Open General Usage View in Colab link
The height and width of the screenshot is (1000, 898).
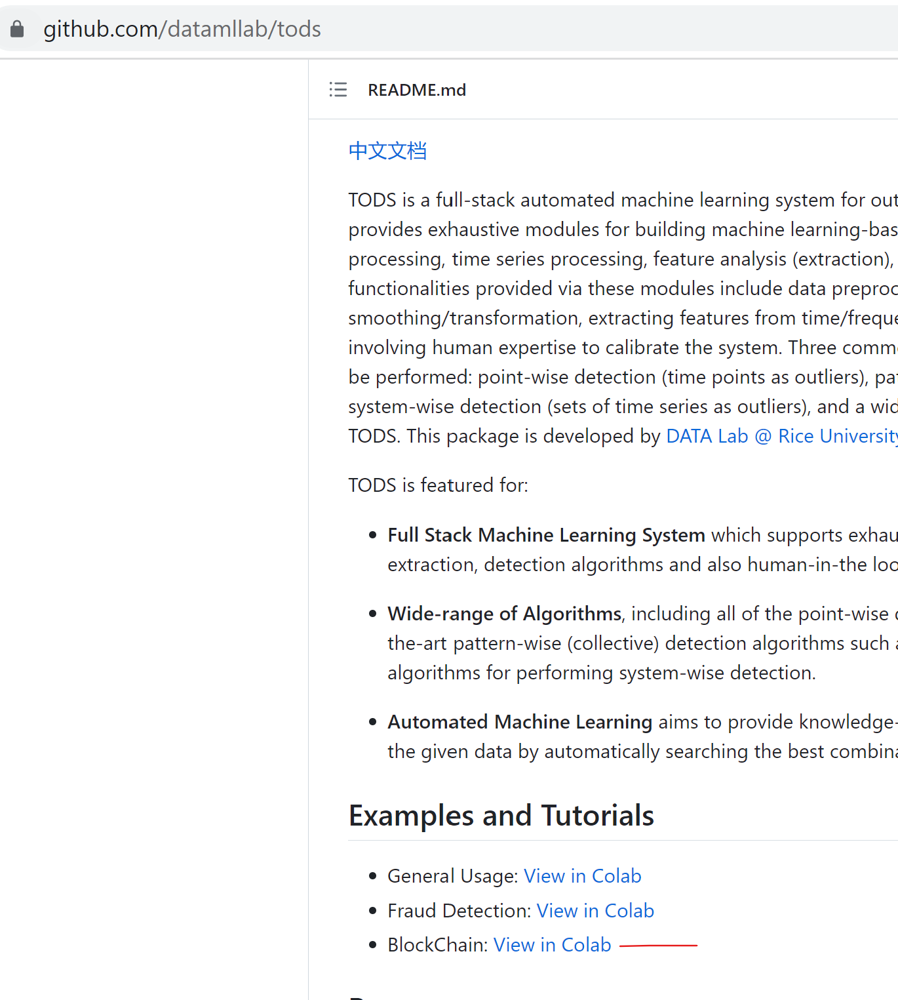[582, 875]
